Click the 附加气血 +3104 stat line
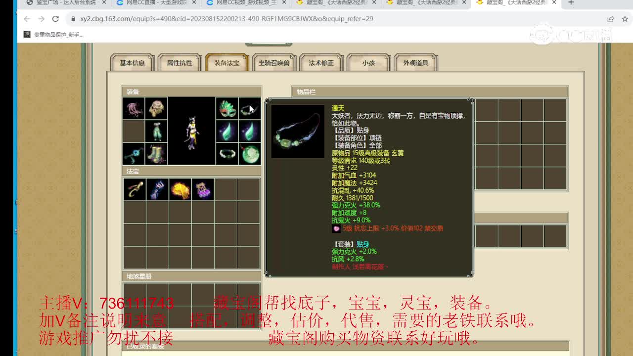633x356 pixels. pos(354,176)
